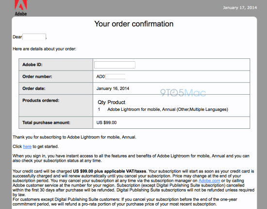Screen dimensions: 267x209
Task: Click the Adobe Lightroom for mobile product line
Action: 167,109
